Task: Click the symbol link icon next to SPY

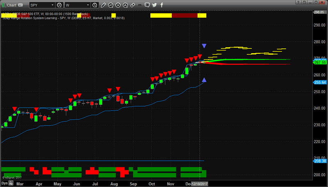Action: click(x=59, y=5)
